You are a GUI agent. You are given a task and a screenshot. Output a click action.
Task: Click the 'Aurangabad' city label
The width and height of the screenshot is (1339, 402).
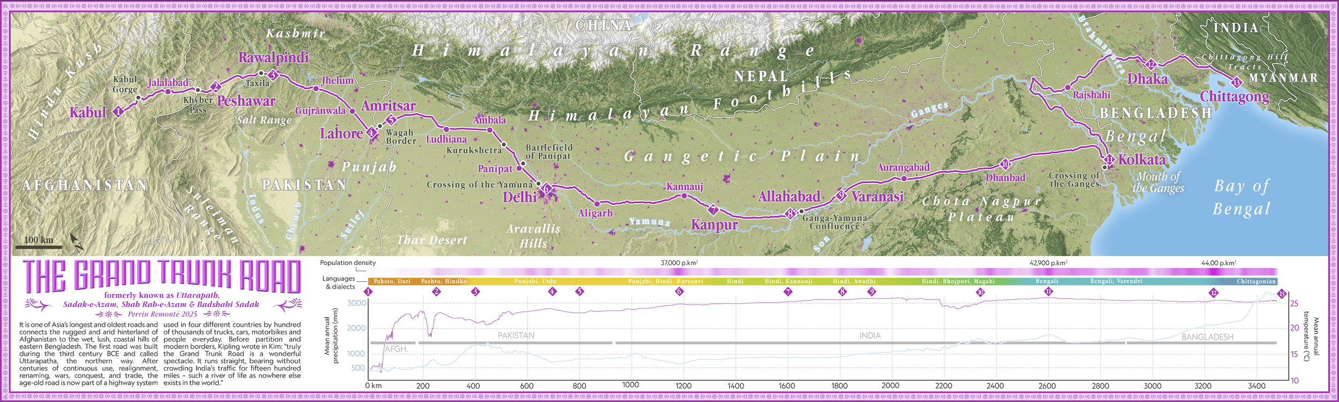coord(903,167)
